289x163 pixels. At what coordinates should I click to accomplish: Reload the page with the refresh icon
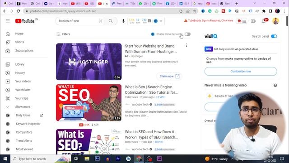[18, 11]
